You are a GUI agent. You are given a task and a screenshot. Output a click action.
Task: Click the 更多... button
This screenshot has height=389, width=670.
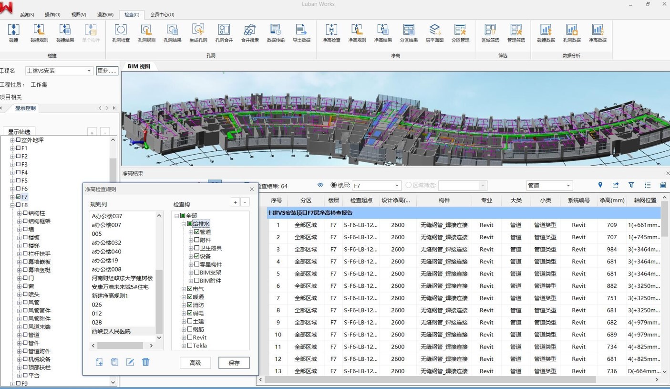(x=107, y=71)
